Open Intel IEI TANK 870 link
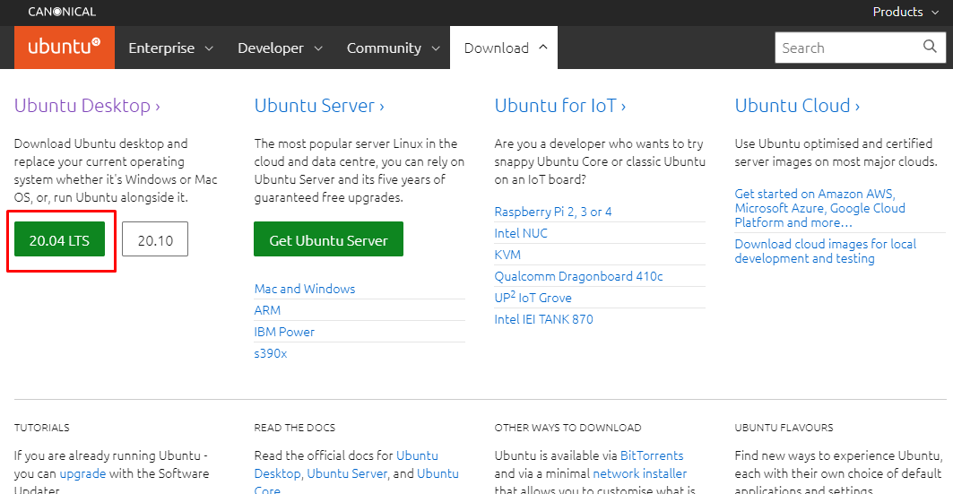 (544, 319)
